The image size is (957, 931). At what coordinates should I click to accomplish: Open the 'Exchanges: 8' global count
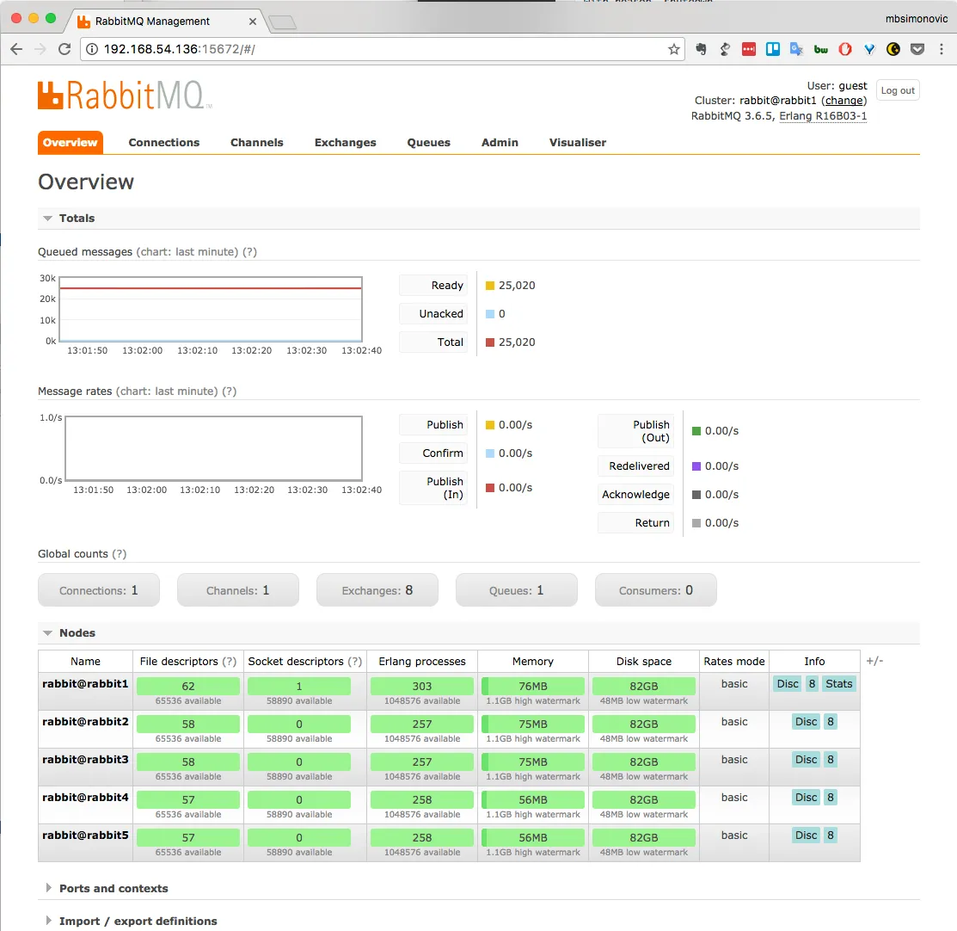(377, 590)
